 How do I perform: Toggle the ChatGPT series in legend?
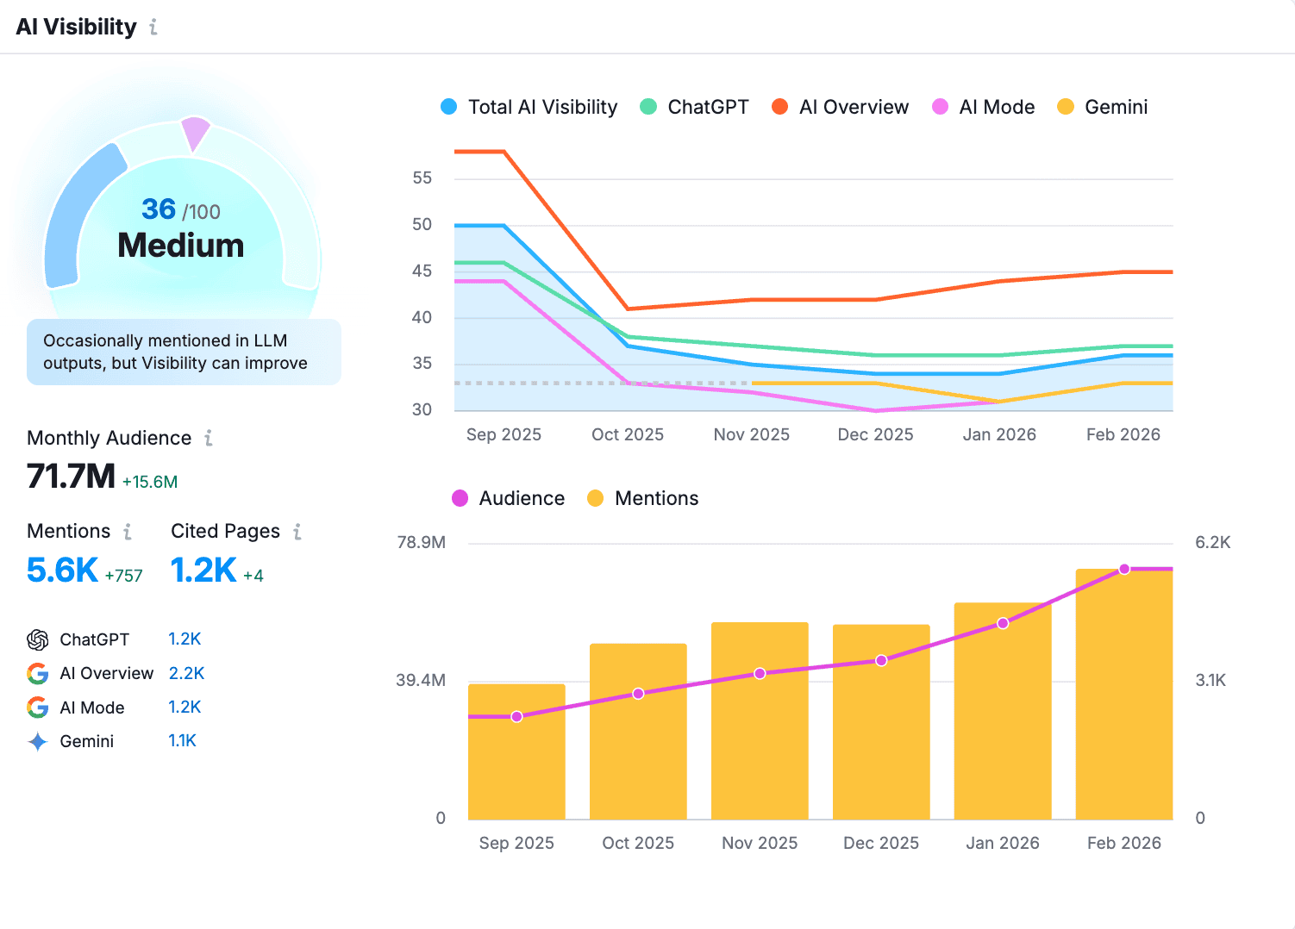point(694,107)
